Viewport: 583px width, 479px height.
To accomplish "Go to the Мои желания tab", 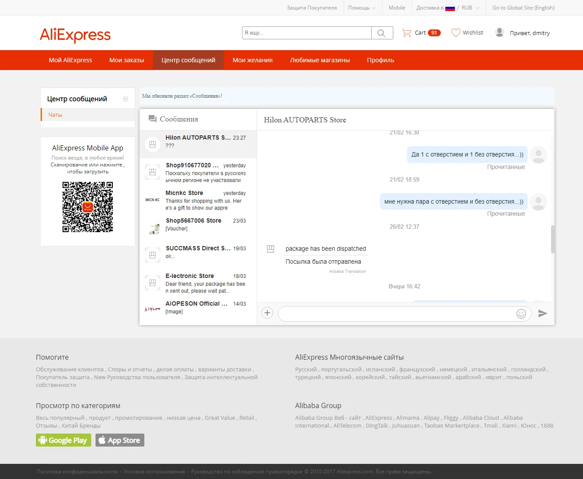I will 253,60.
